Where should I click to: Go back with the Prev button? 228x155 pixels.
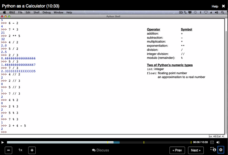coord(177,150)
